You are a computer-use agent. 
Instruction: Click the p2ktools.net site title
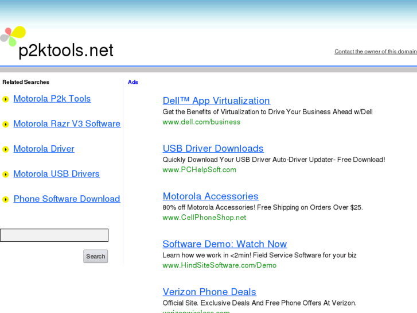pyautogui.click(x=66, y=50)
